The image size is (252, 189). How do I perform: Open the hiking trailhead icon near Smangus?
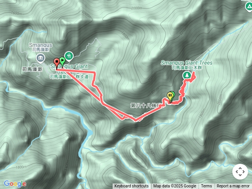point(69,56)
